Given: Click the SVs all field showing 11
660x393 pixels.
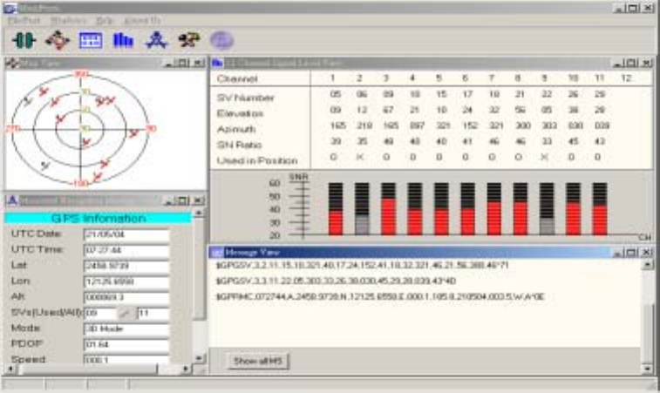Looking at the screenshot, I should [153, 314].
